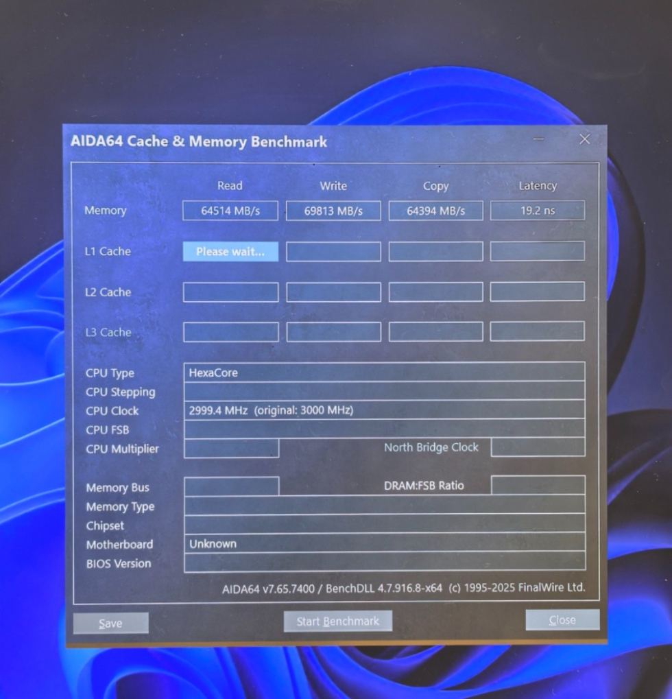Click the L3 Cache row label
Screen dimensions: 672x699
tap(108, 333)
